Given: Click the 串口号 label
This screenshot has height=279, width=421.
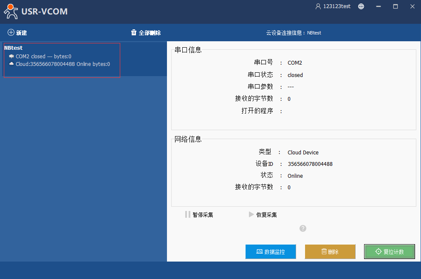Looking at the screenshot, I should pyautogui.click(x=263, y=63).
